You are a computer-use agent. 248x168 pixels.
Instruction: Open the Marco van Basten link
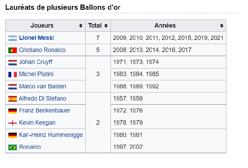(x=42, y=86)
